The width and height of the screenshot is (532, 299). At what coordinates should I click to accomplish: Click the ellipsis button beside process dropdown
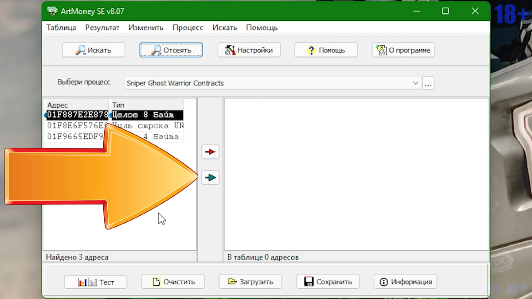coord(428,83)
